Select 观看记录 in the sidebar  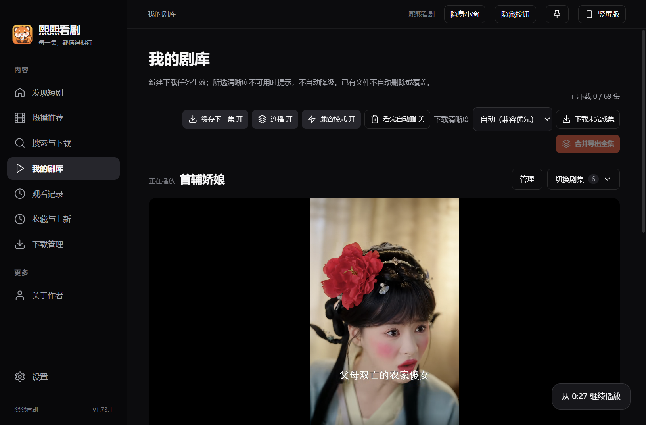pyautogui.click(x=63, y=194)
